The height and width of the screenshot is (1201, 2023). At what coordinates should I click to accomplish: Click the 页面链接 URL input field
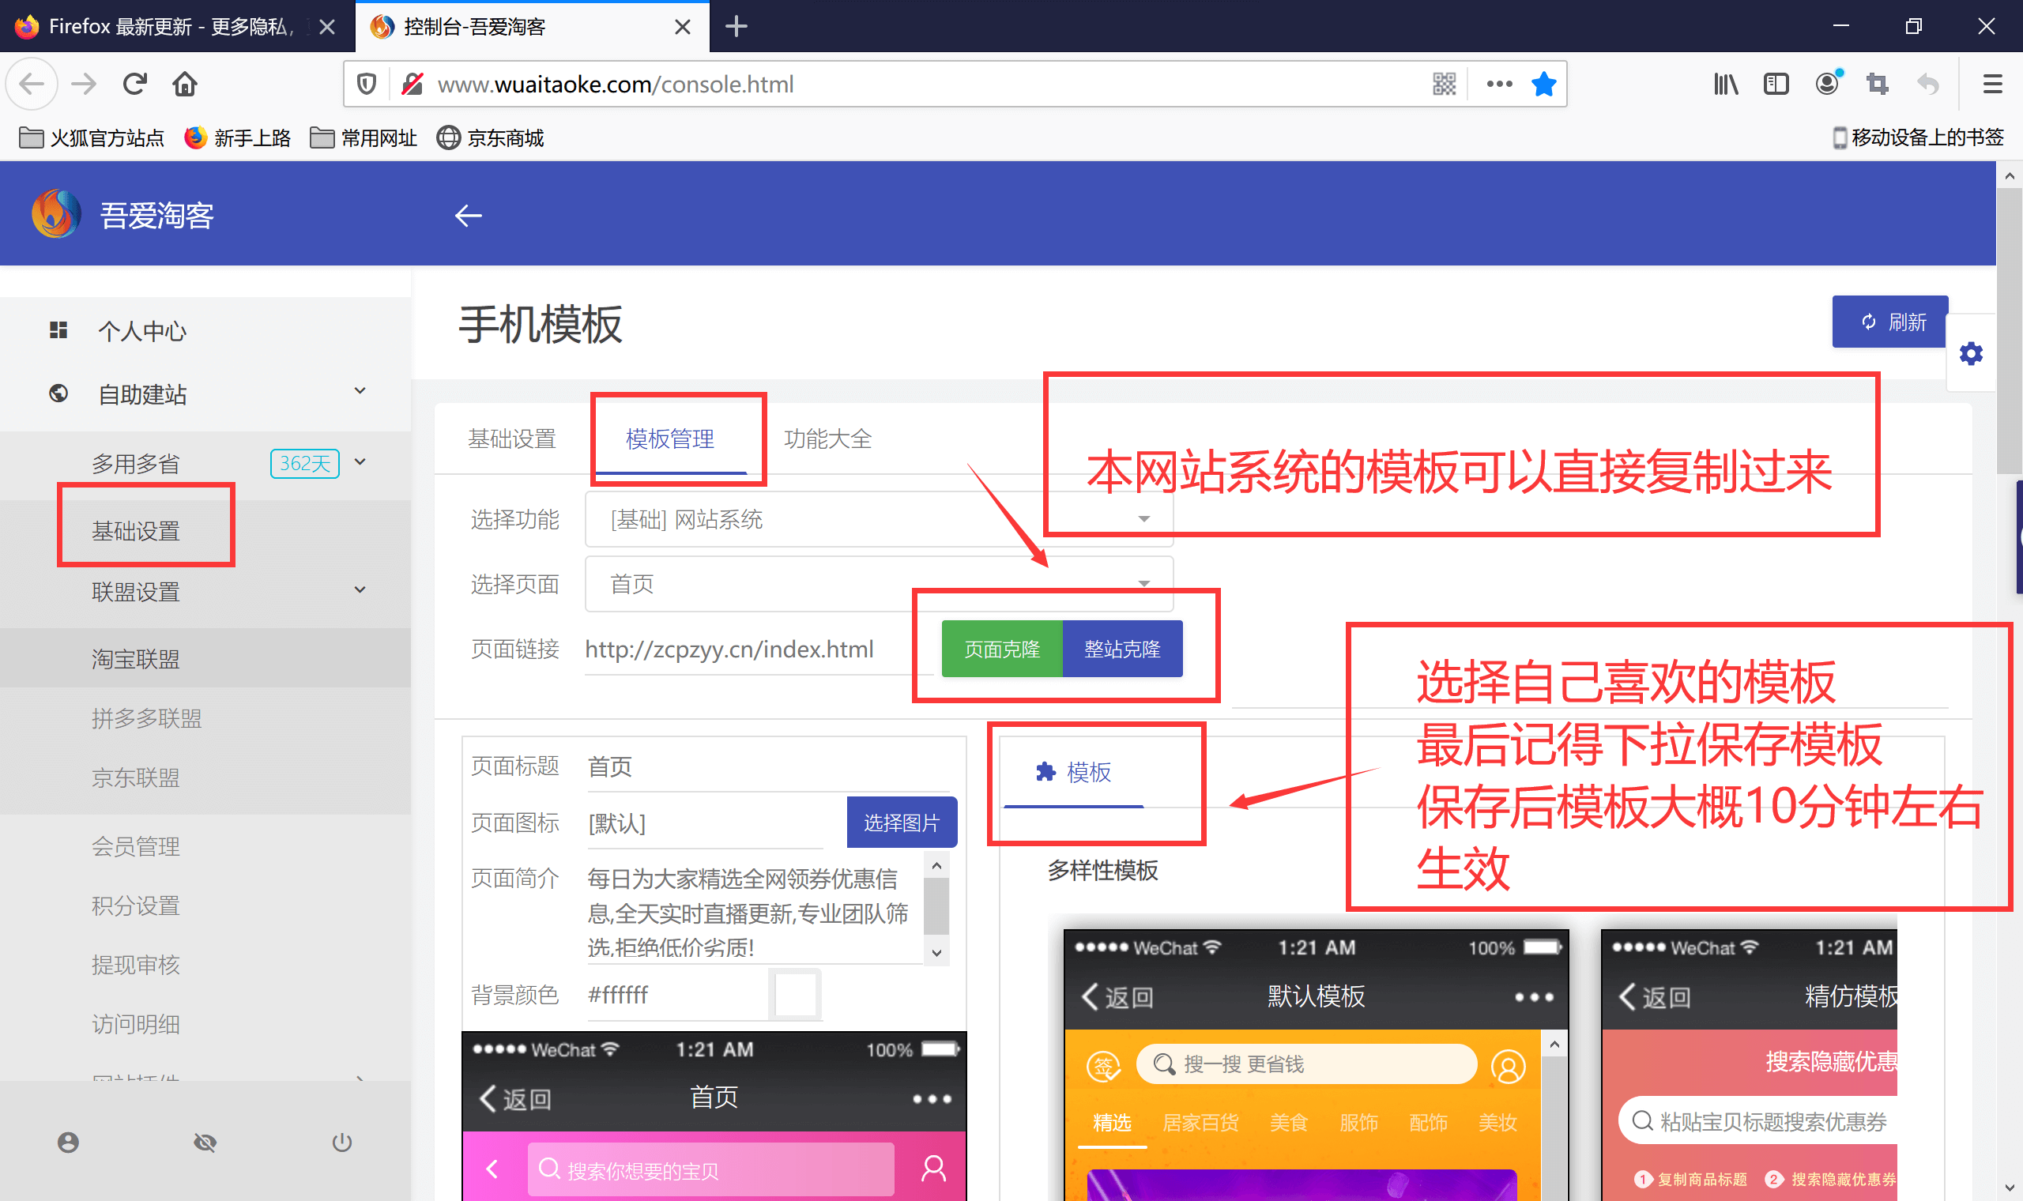pos(759,649)
